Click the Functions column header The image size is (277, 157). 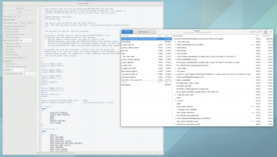click(x=139, y=36)
